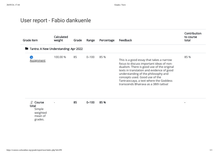
Task: Click the Assignment range '0–100'
Action: (90, 57)
